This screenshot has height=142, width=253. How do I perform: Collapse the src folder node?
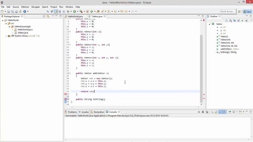[x=6, y=24]
